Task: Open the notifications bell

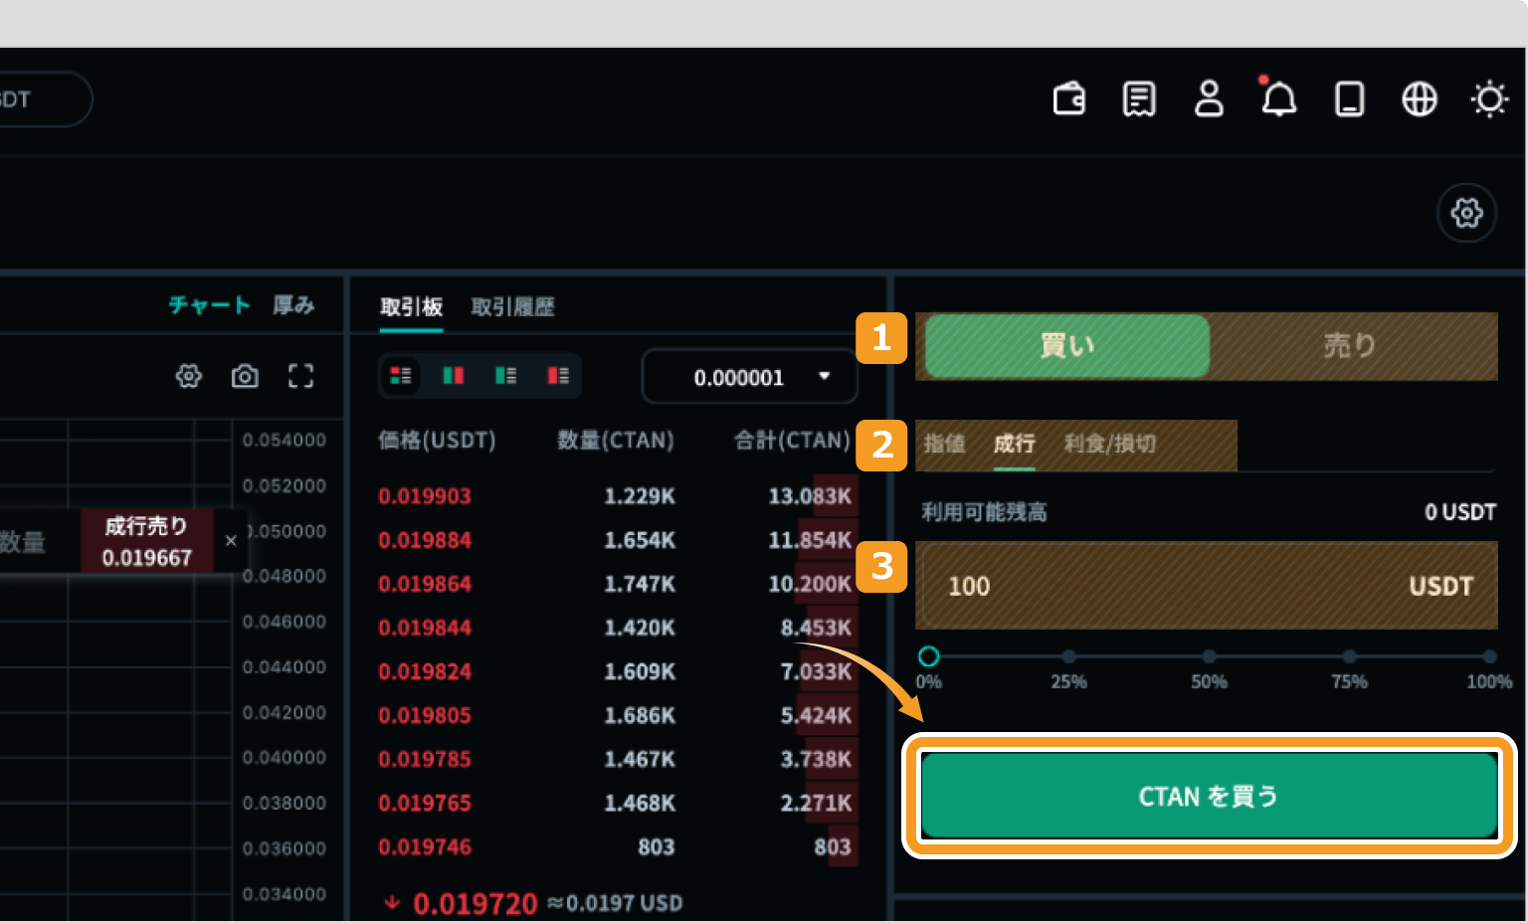Action: [x=1278, y=98]
